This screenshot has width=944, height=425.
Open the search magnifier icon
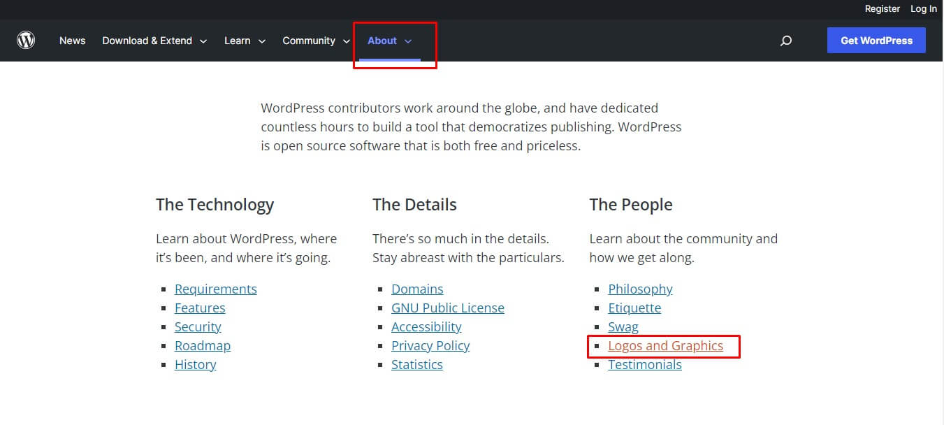click(x=786, y=41)
